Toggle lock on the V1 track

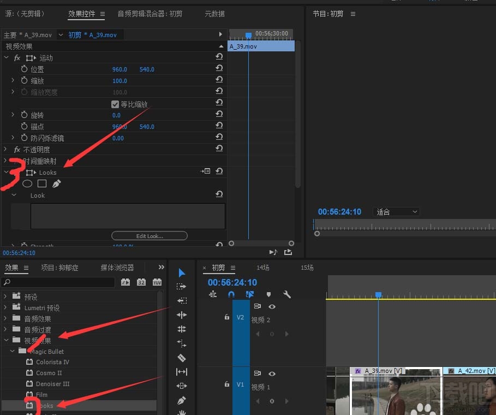226,384
